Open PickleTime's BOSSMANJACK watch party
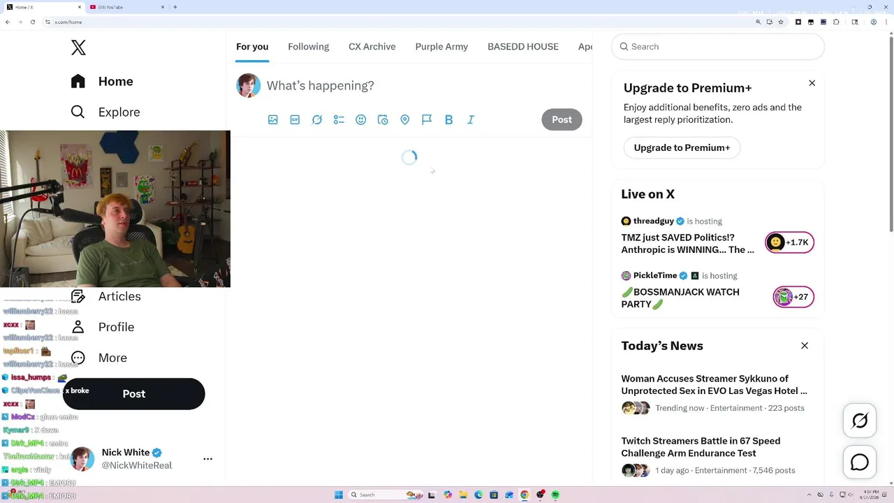Screen dimensions: 894x503 pos(680,298)
